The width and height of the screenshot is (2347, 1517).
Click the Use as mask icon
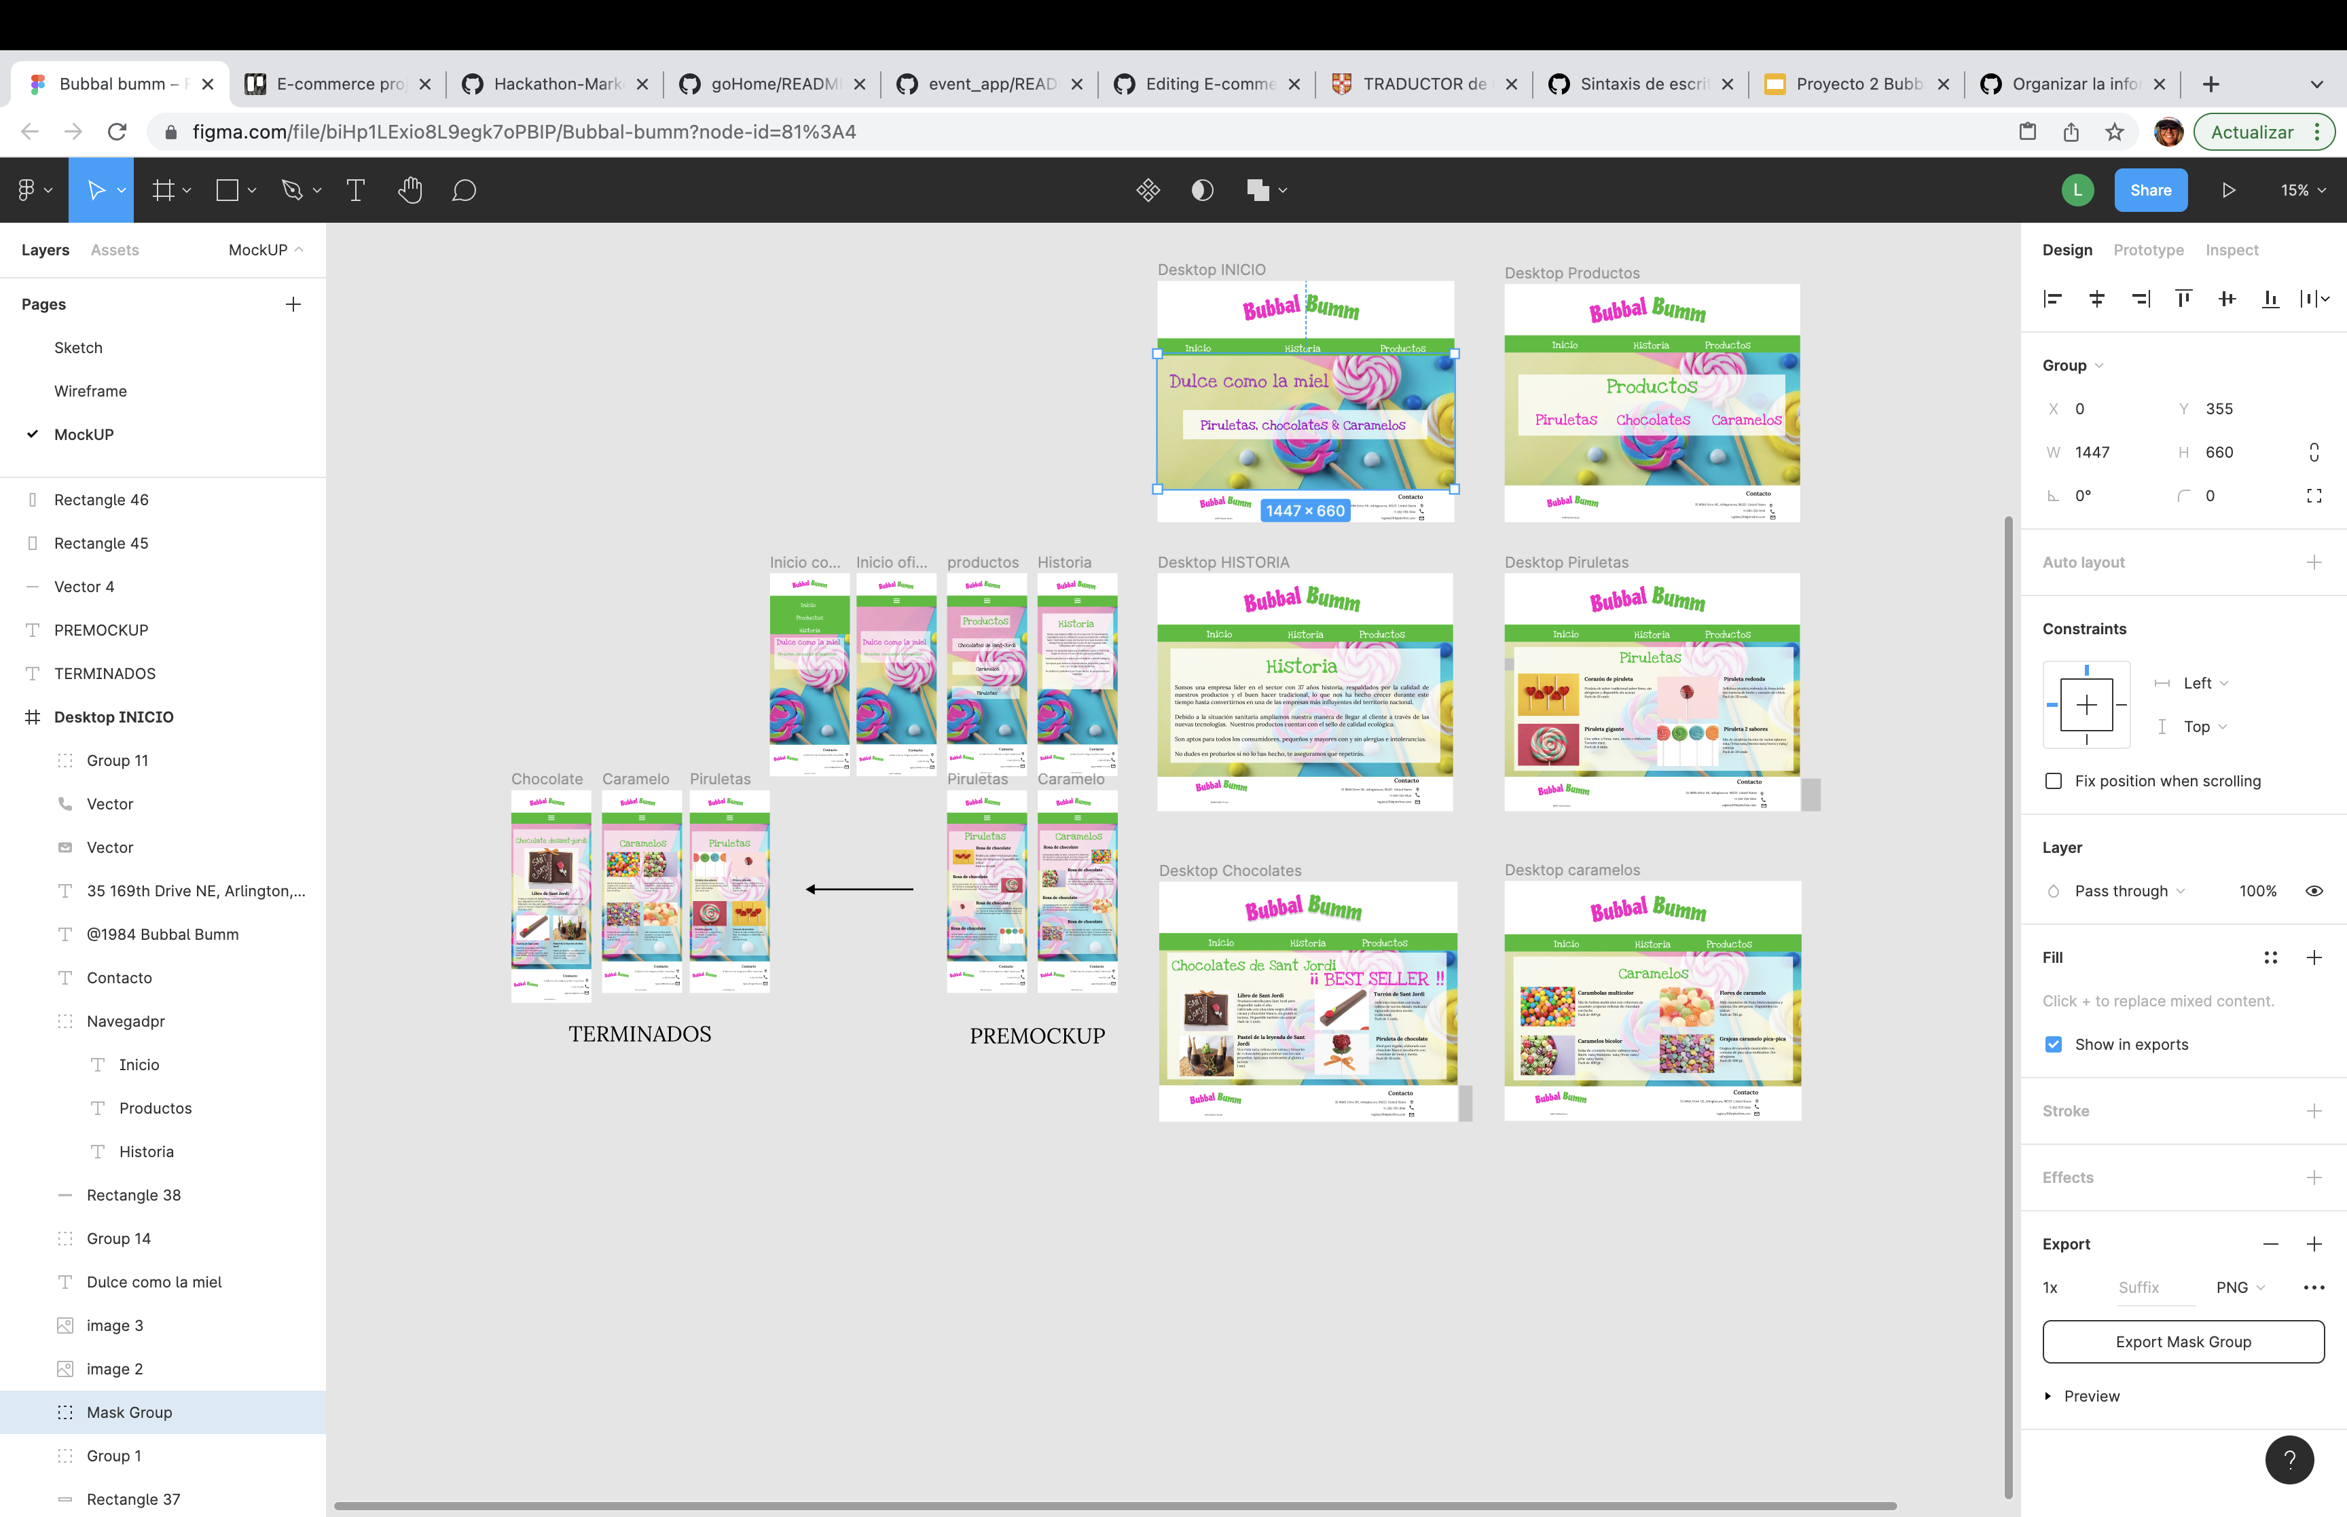(1201, 190)
